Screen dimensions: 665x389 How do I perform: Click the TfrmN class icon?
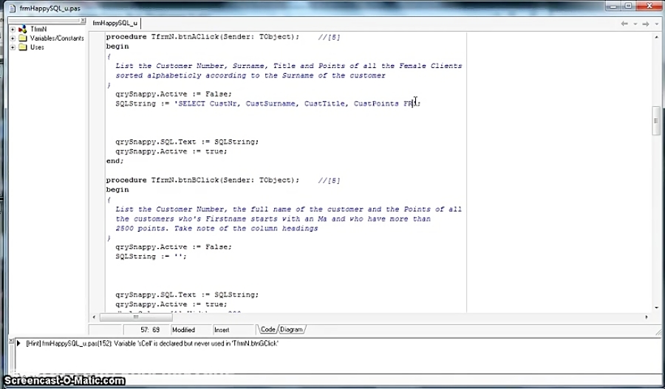pyautogui.click(x=22, y=30)
